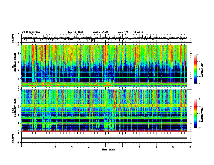Click the 'ch.1(V)' axis label

pyautogui.click(x=13, y=38)
